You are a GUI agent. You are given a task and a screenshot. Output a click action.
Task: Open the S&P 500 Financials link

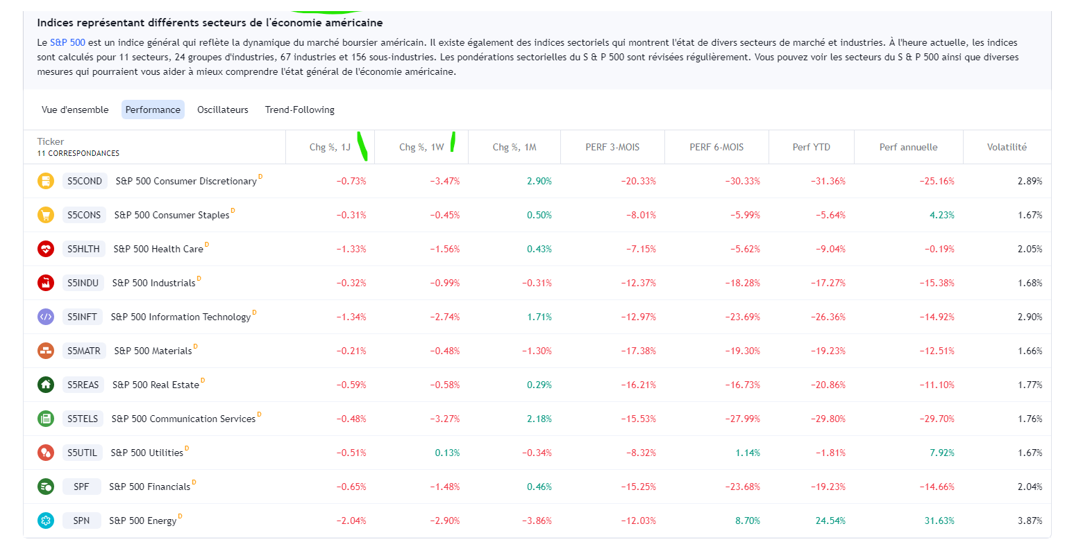pyautogui.click(x=149, y=487)
